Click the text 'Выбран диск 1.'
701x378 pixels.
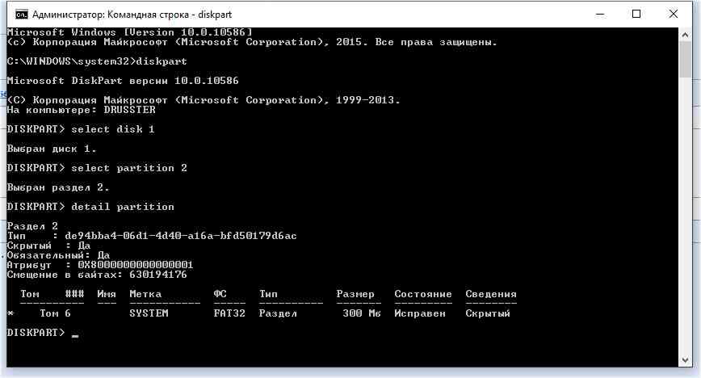point(52,149)
